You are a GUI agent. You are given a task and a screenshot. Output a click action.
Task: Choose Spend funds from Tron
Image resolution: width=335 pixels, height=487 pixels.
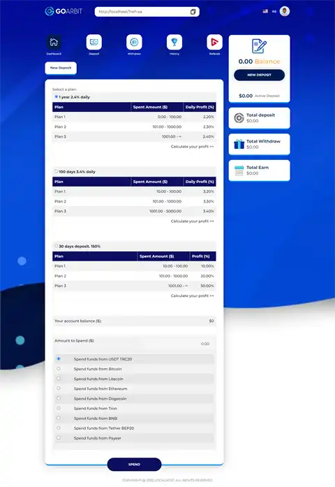pyautogui.click(x=59, y=408)
